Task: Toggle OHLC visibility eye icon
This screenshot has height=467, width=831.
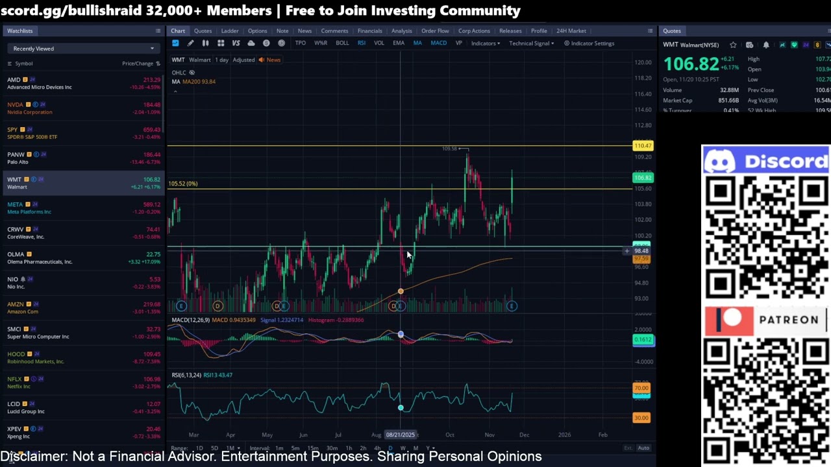Action: click(192, 73)
